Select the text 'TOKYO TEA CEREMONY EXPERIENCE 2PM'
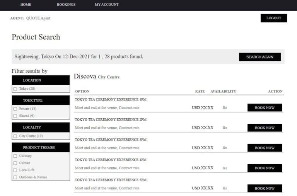This screenshot has height=196, width=297. click(111, 119)
